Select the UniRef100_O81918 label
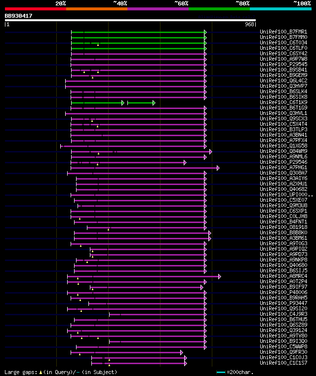This screenshot has width=316, height=376. pos(283,227)
